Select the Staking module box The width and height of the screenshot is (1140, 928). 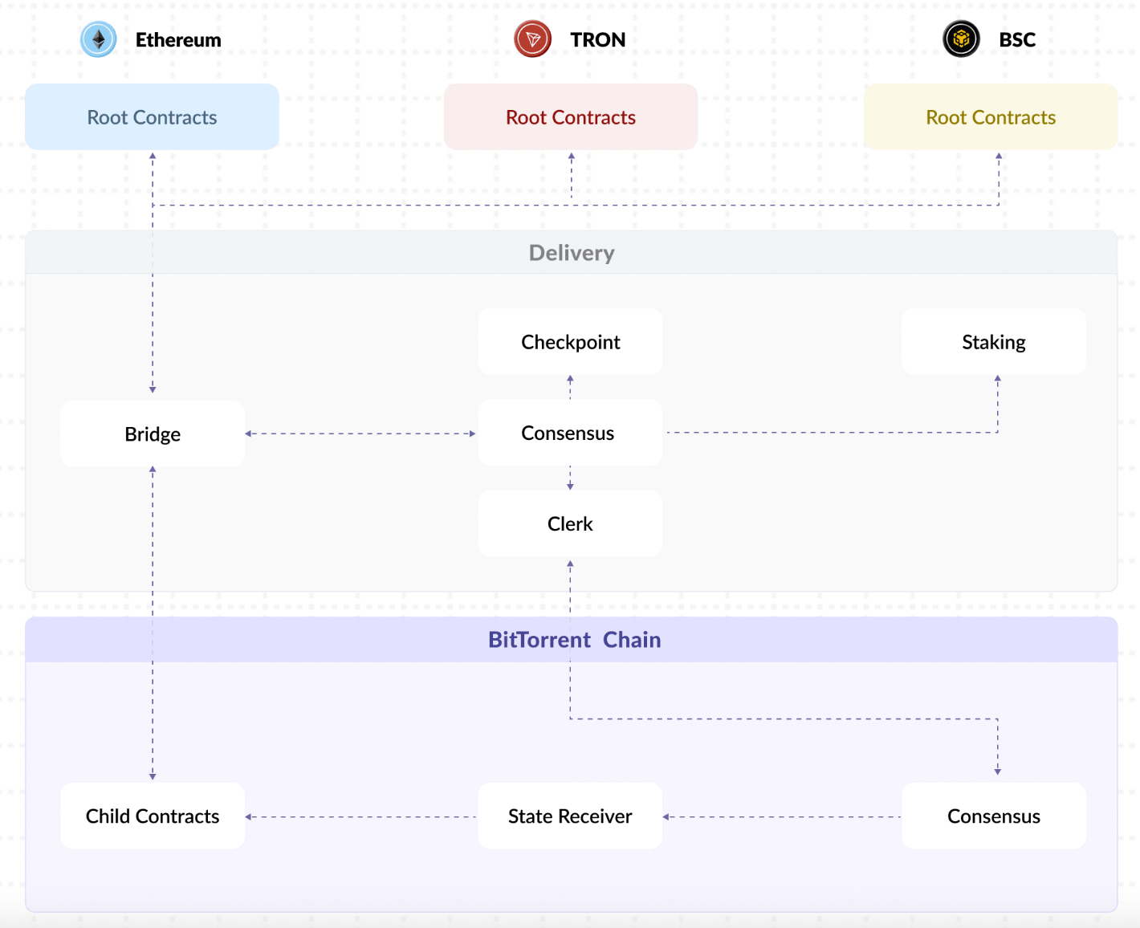point(994,342)
